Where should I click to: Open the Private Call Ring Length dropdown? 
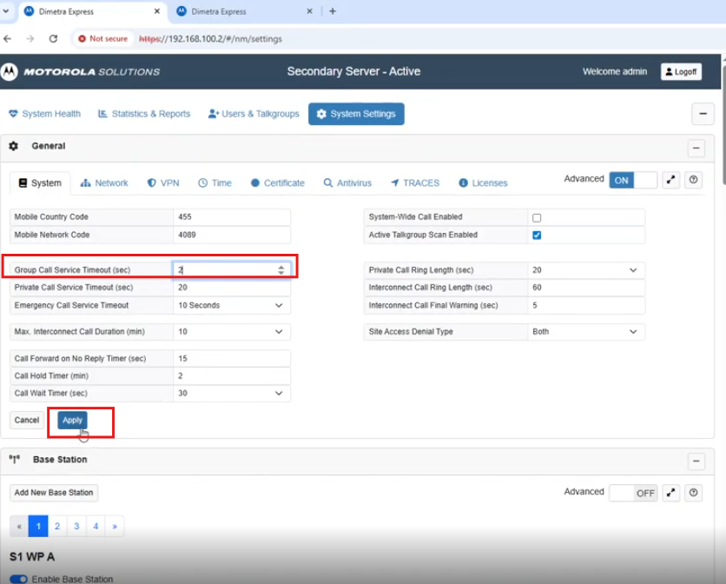[585, 270]
